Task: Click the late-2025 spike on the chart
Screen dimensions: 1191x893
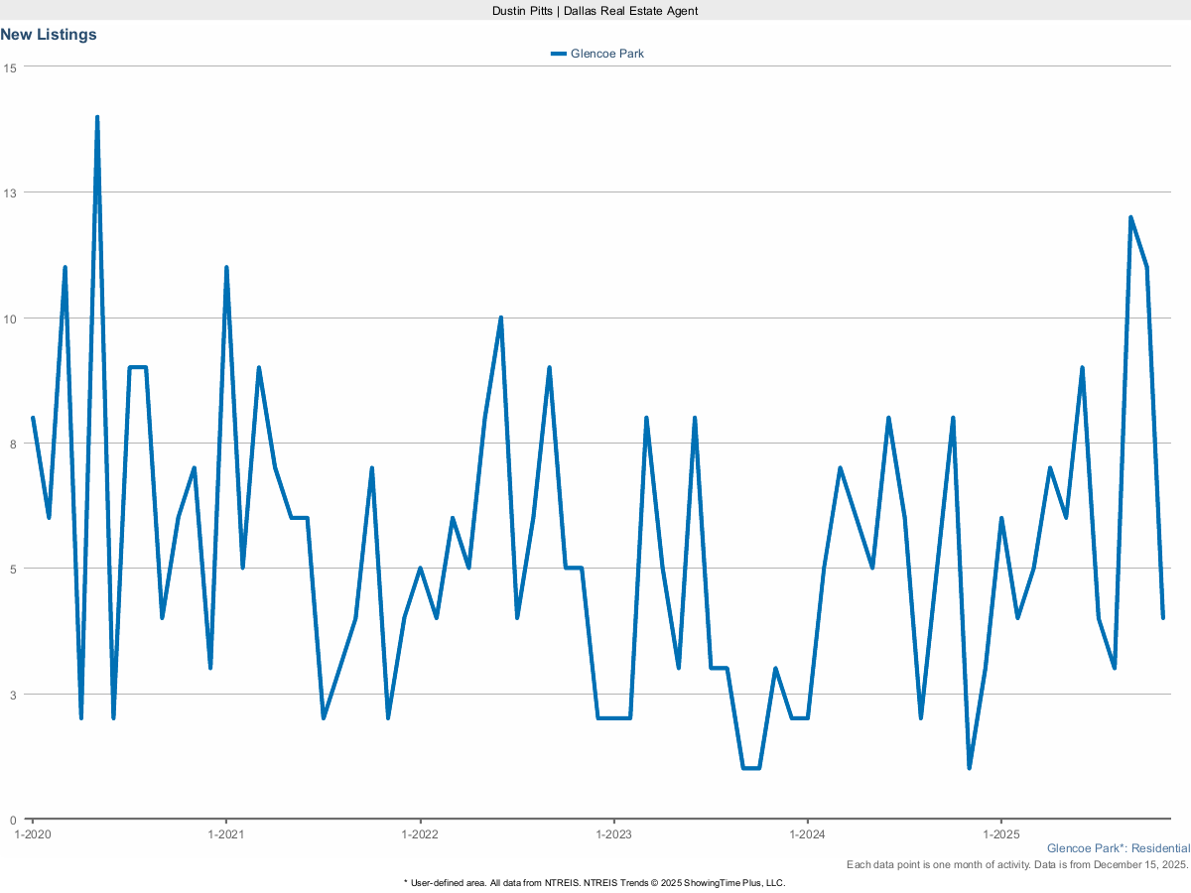Action: click(1131, 216)
